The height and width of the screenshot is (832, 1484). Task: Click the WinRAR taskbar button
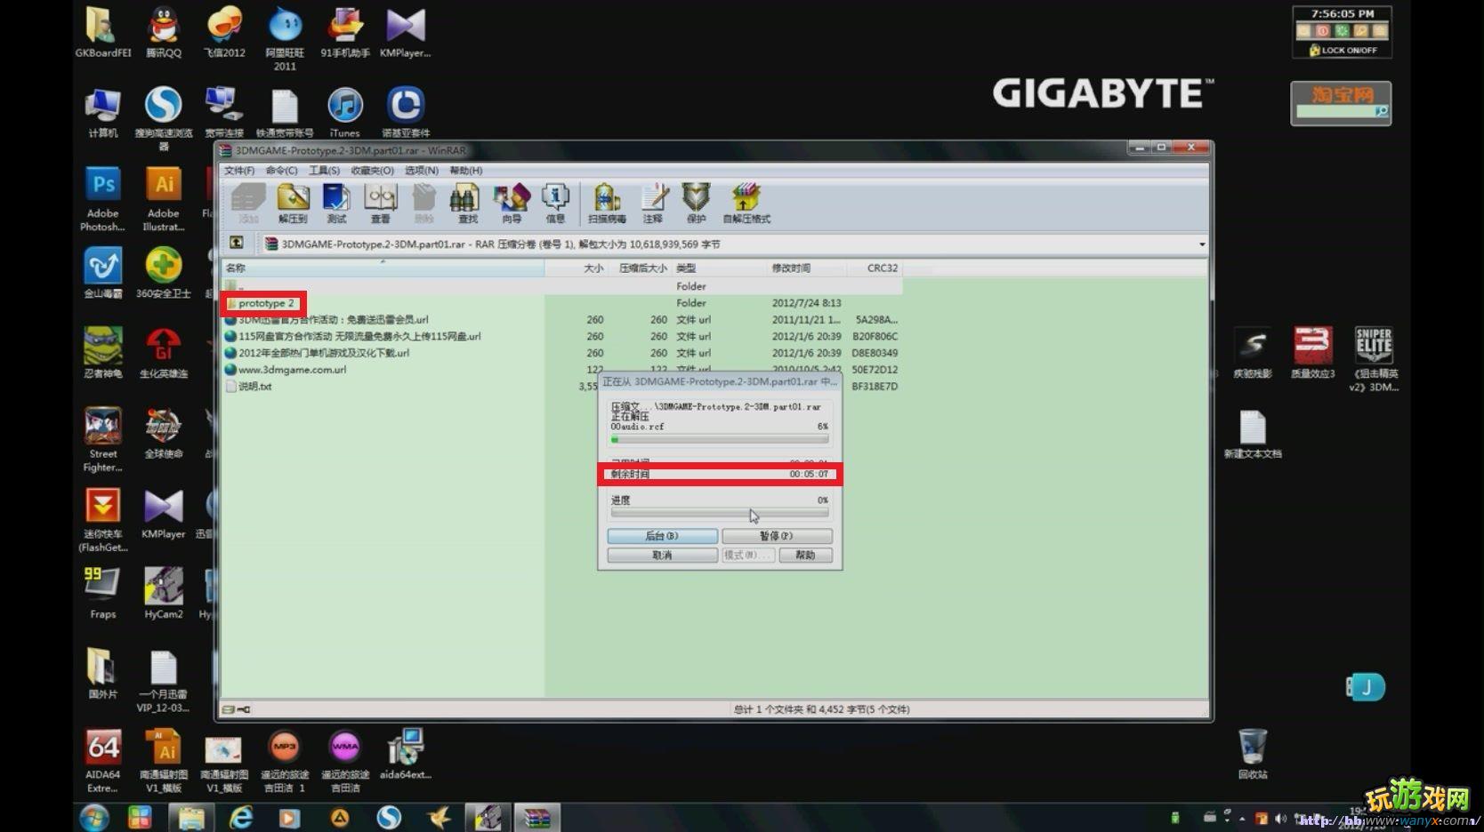click(x=536, y=818)
